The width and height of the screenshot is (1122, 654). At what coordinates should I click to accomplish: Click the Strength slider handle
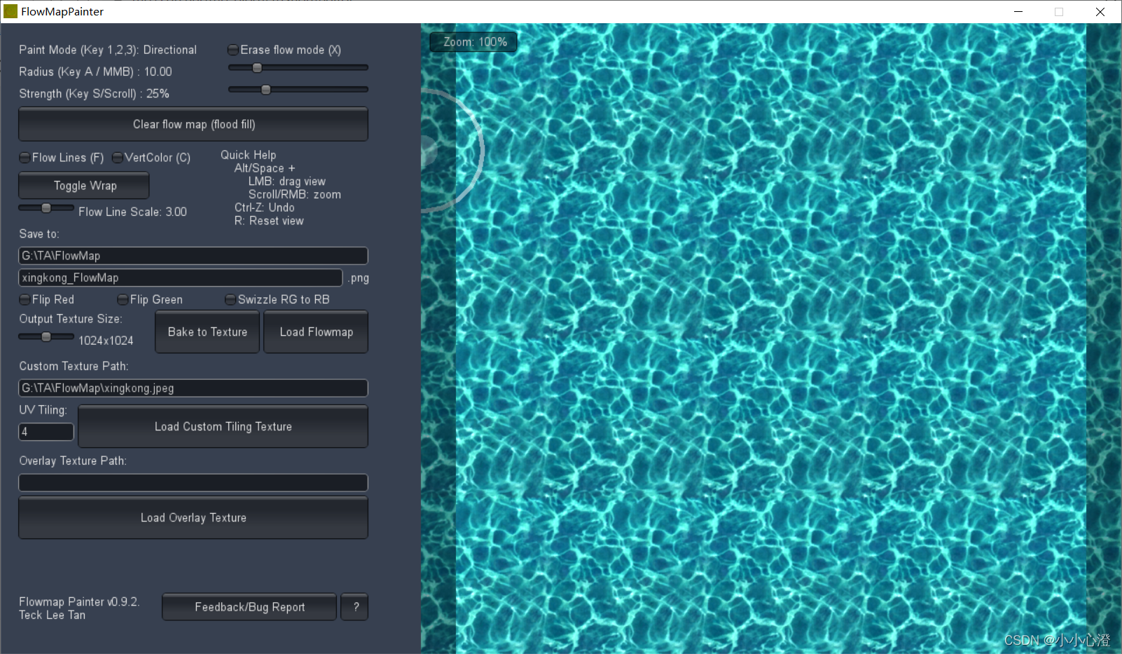click(265, 89)
